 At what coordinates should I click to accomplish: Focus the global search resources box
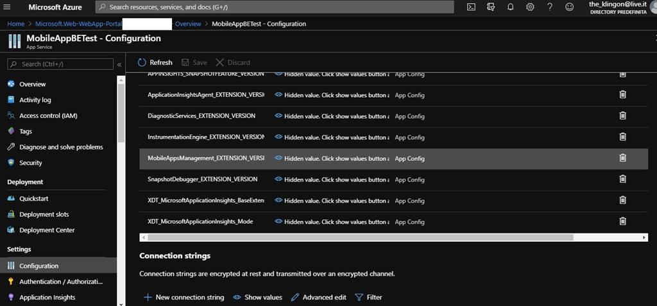tap(275, 6)
